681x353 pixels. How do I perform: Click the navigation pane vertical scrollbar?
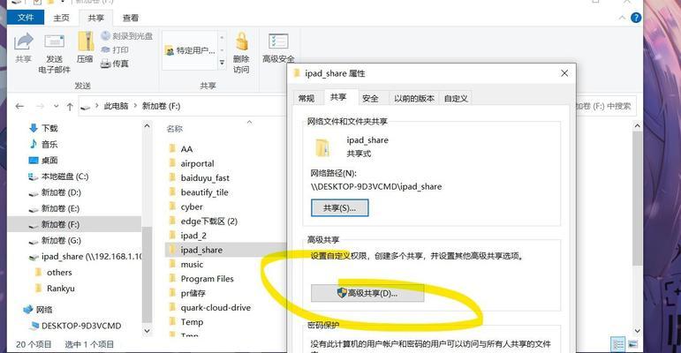148,229
